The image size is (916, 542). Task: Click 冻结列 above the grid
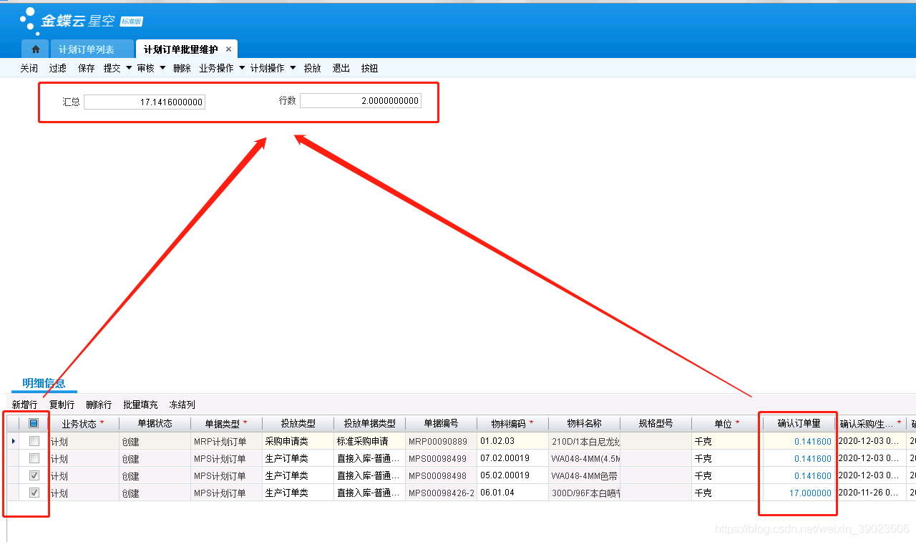coord(182,405)
